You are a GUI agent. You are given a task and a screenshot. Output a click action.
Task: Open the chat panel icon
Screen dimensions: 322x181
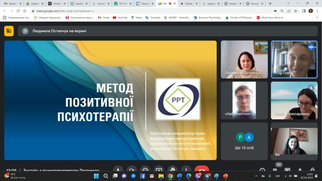287,170
